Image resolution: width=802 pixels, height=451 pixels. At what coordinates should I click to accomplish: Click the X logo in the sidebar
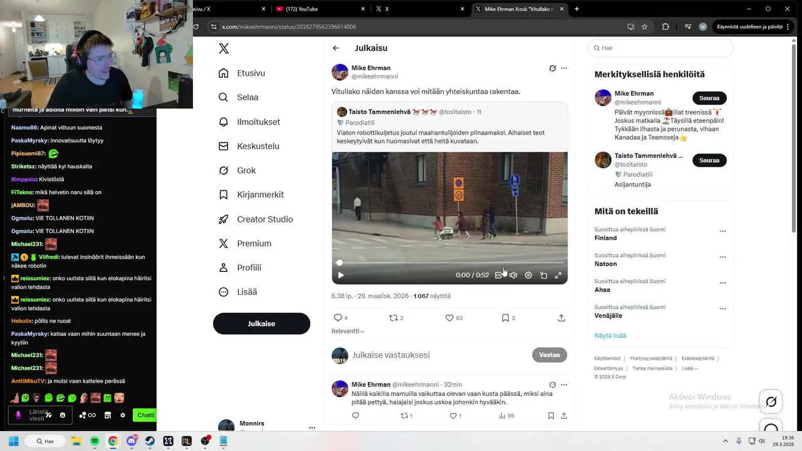[x=224, y=48]
